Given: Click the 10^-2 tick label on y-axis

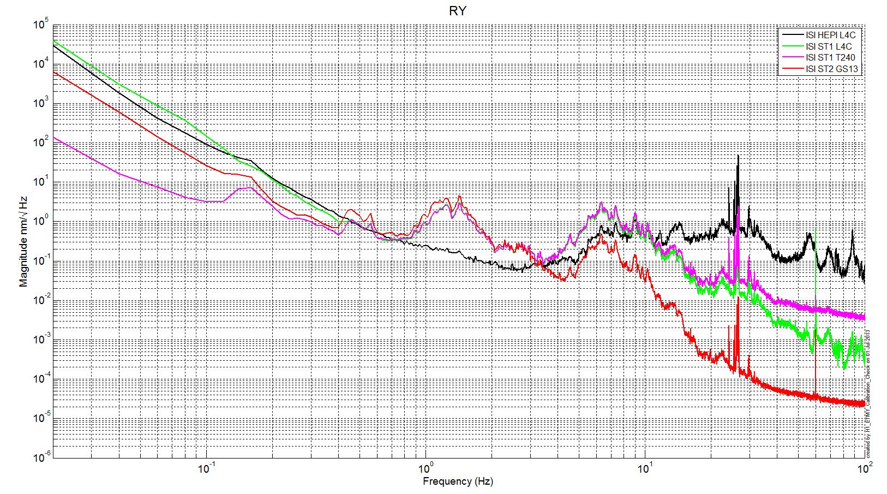Looking at the screenshot, I should [x=40, y=300].
